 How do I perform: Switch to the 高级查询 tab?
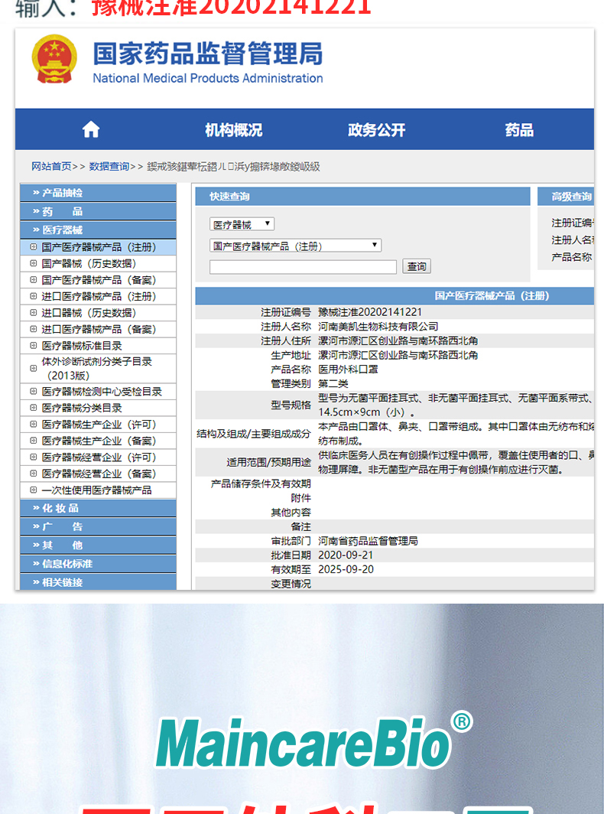point(571,197)
